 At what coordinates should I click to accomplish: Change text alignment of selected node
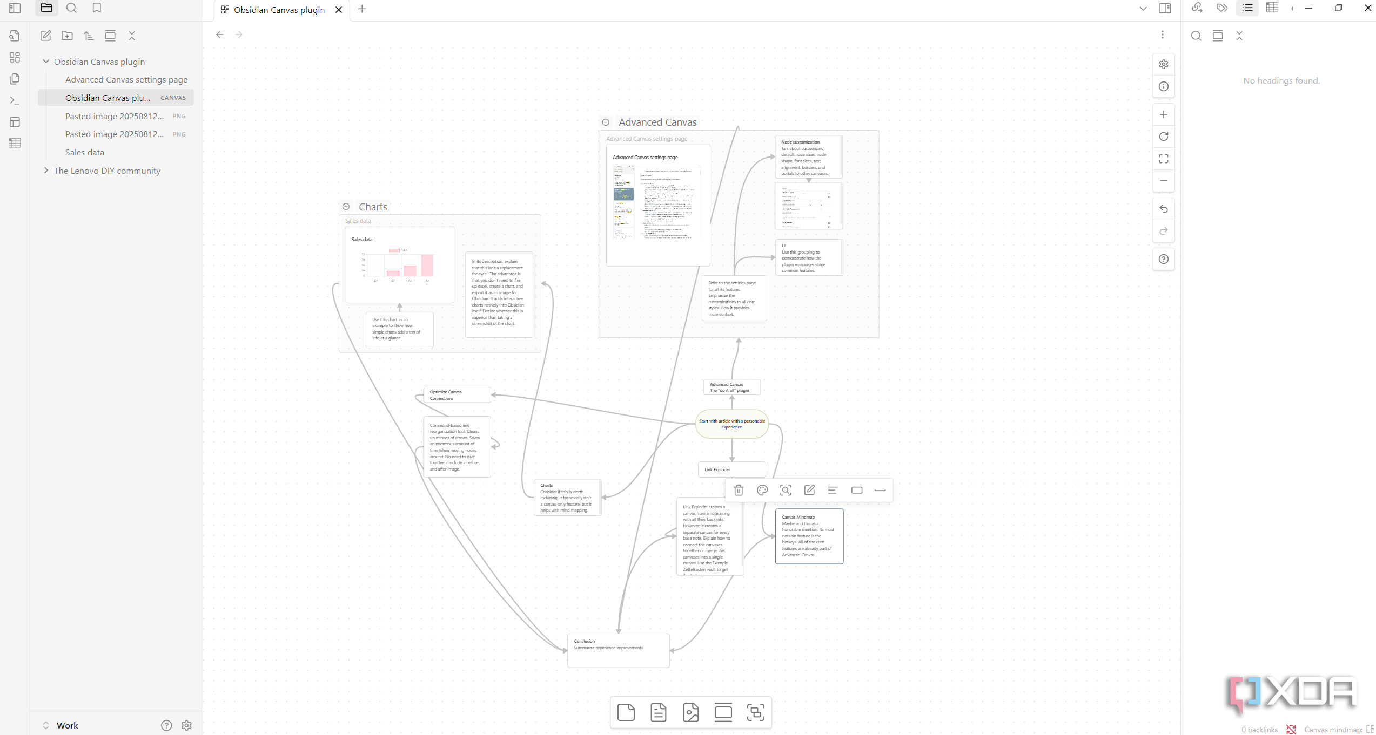pos(833,490)
